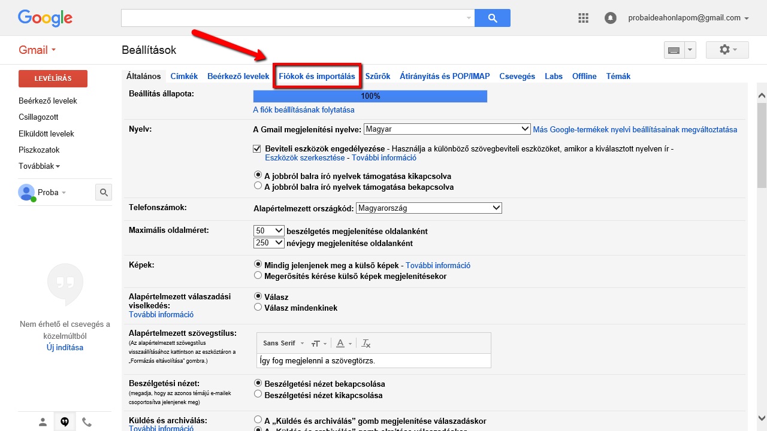The height and width of the screenshot is (431, 767).
Task: Open the Elküldött levelek folder
Action: point(46,133)
